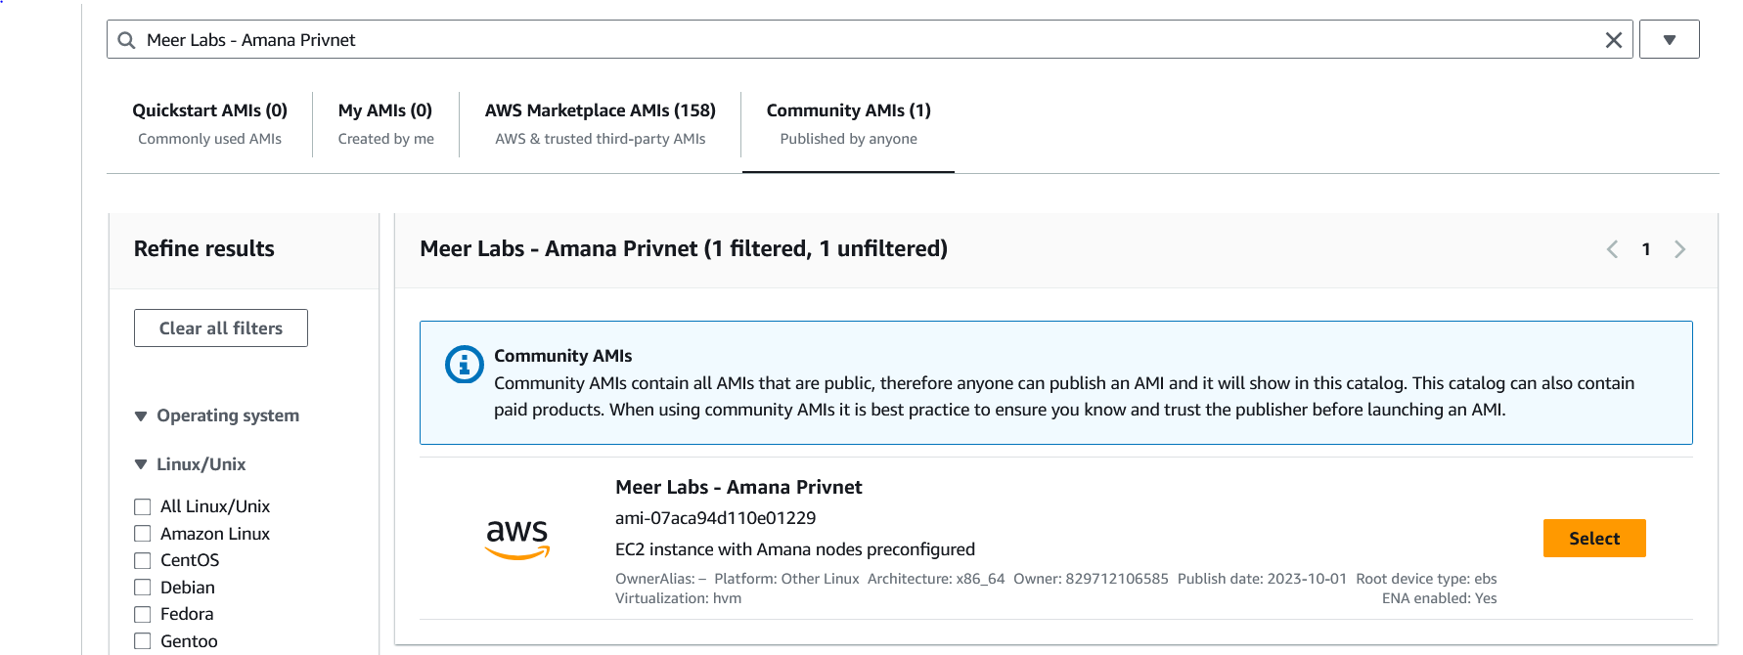Tick the CentOS checkbox
This screenshot has height=655, width=1743.
[143, 560]
